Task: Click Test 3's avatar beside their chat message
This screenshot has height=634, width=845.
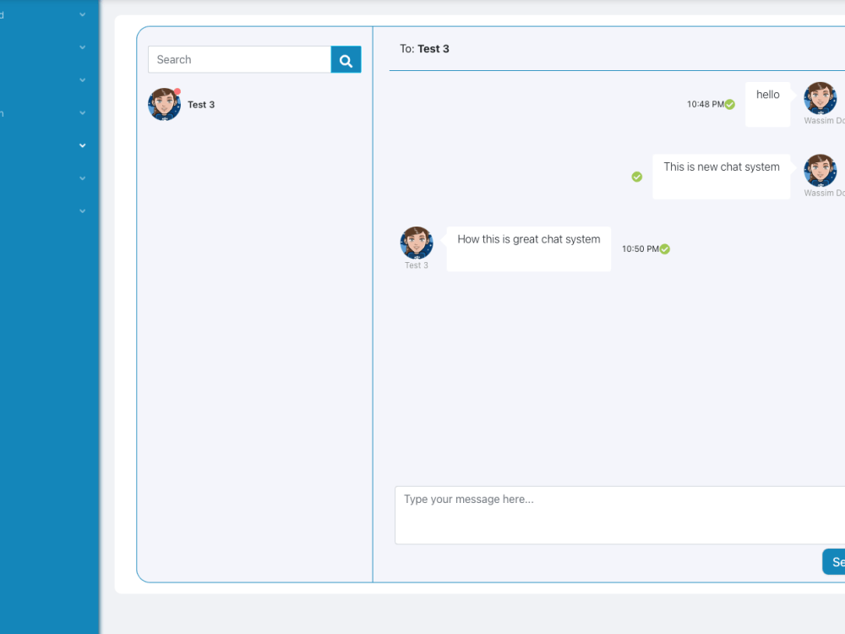Action: [417, 242]
